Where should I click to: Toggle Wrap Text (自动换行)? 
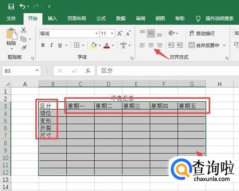pos(202,34)
